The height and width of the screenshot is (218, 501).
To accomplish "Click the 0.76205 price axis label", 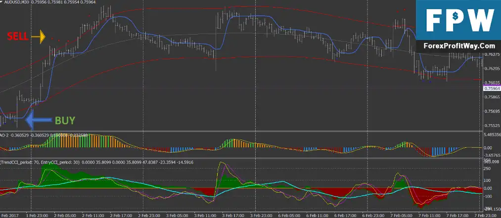I will (x=492, y=69).
